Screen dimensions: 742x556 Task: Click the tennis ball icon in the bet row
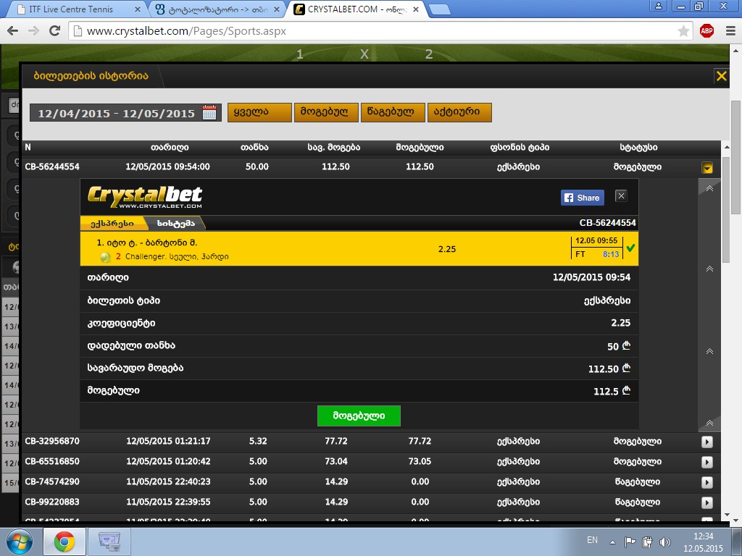coord(105,257)
